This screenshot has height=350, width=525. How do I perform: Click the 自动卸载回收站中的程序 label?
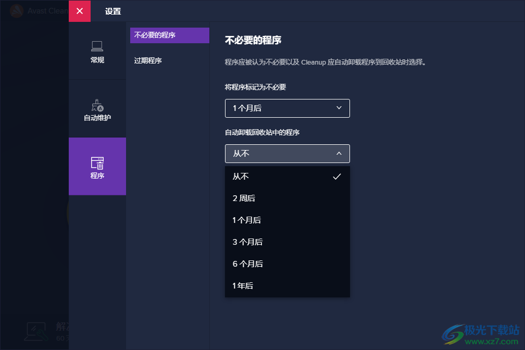tap(262, 132)
